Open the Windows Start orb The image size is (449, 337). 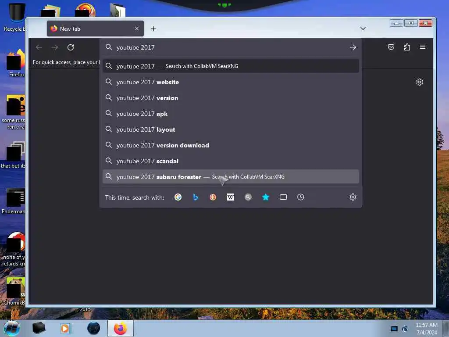(11, 328)
